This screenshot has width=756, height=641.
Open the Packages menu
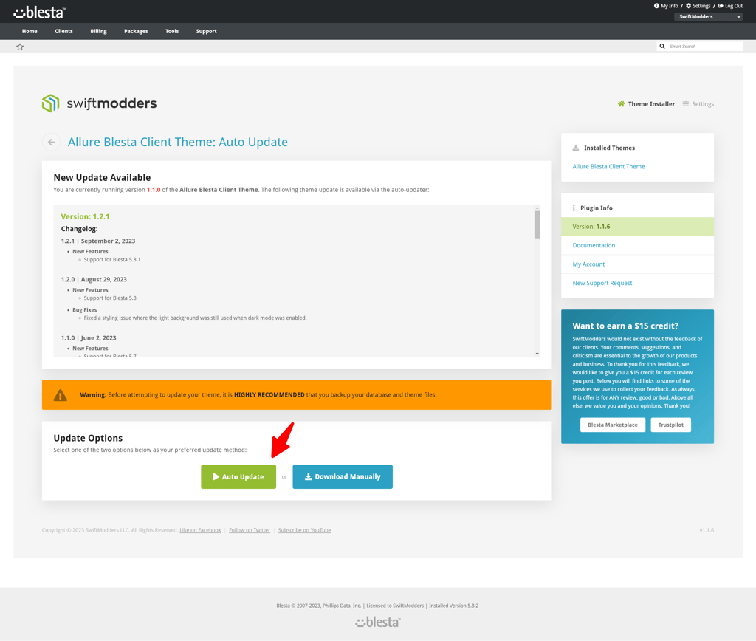click(x=136, y=31)
